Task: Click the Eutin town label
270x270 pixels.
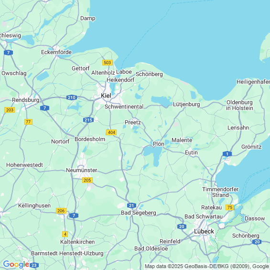Action: pyautogui.click(x=191, y=152)
